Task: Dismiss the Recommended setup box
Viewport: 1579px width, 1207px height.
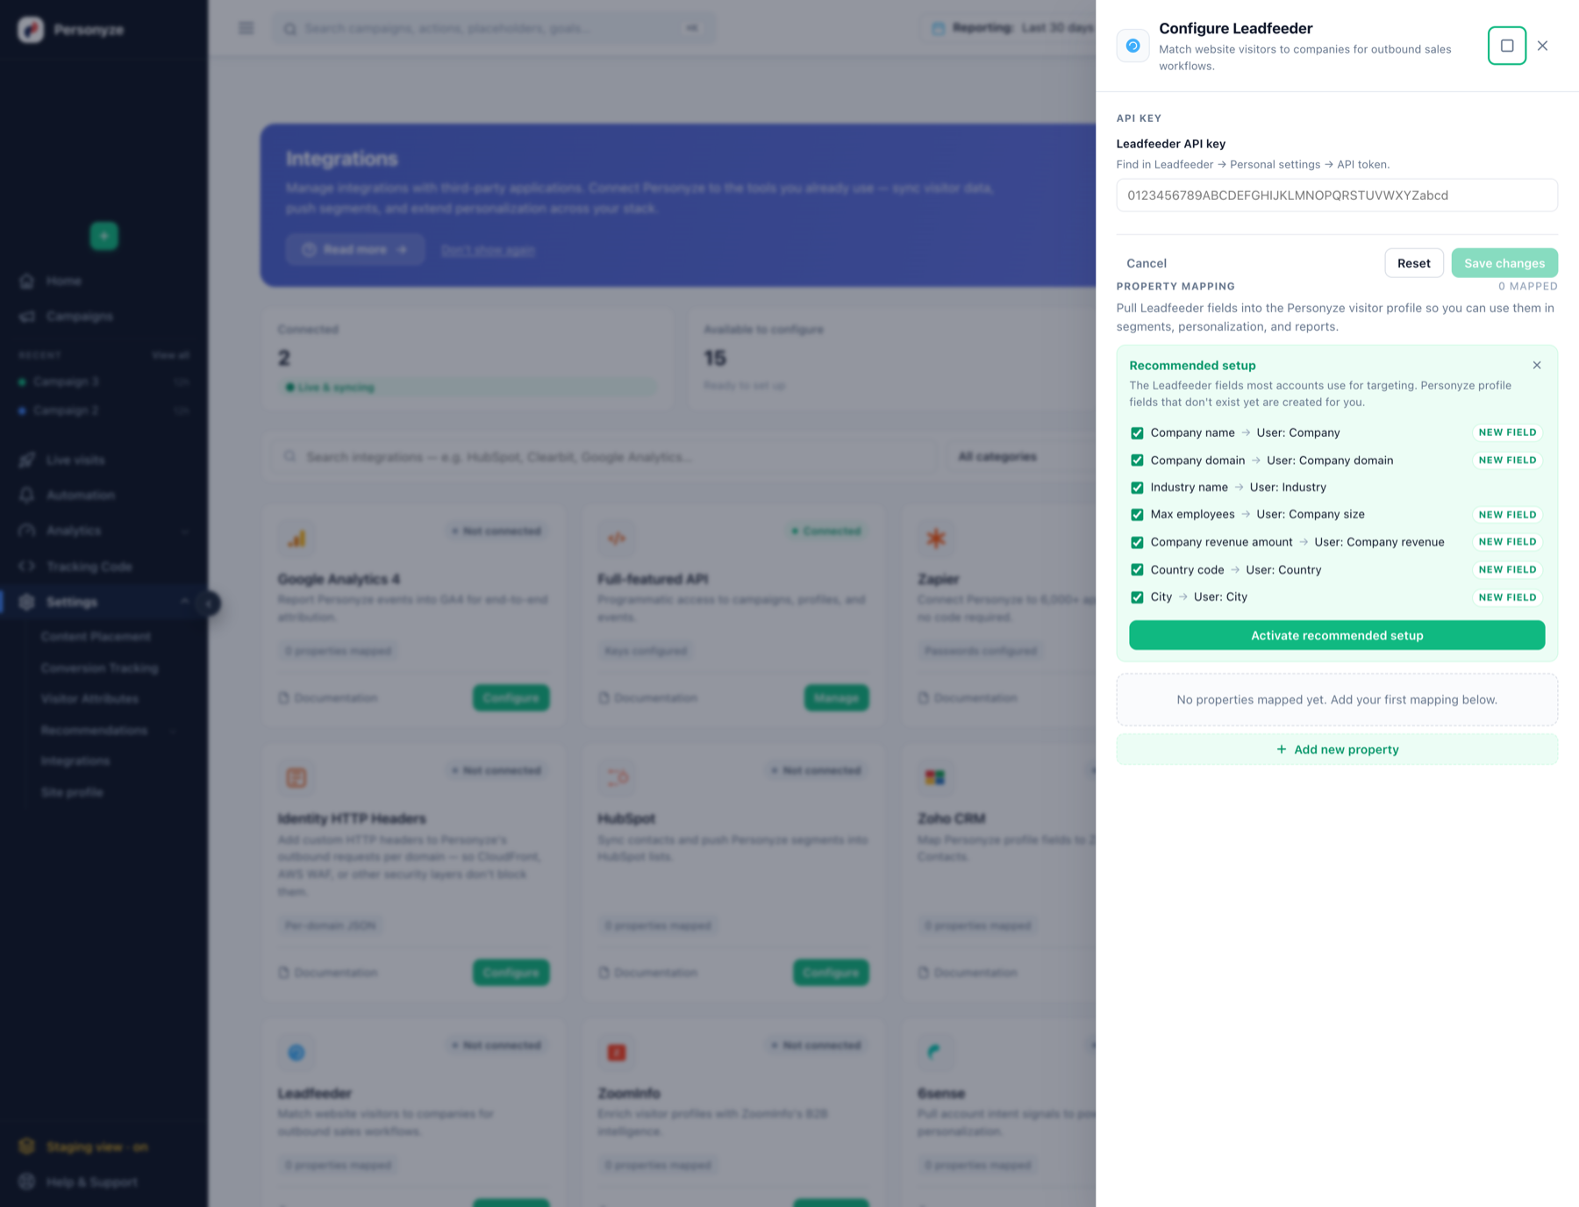Action: [x=1536, y=365]
